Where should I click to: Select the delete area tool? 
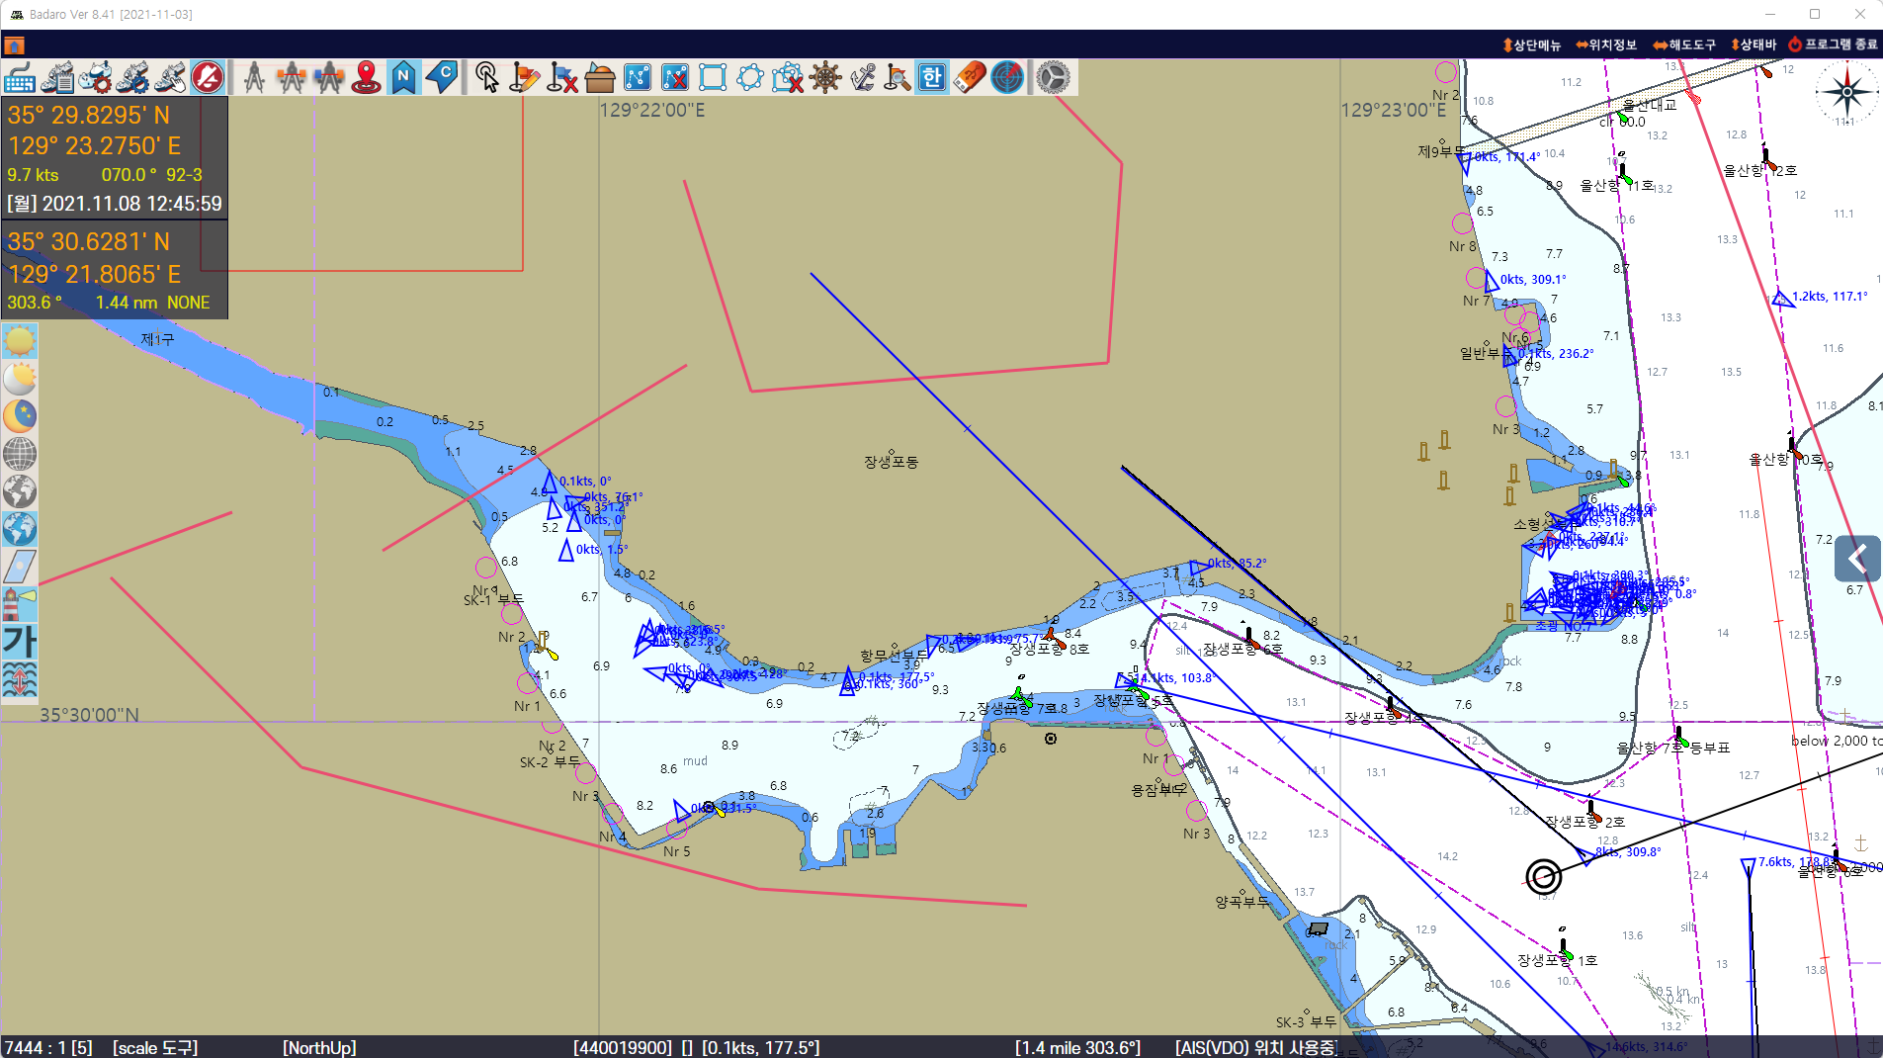(788, 77)
